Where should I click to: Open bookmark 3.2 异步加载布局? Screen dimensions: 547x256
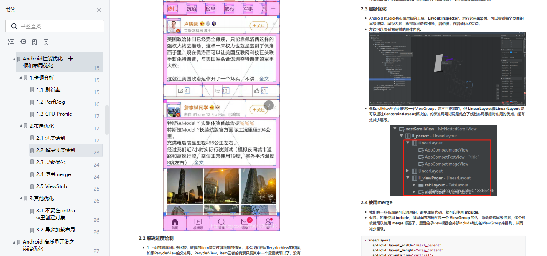(x=56, y=230)
